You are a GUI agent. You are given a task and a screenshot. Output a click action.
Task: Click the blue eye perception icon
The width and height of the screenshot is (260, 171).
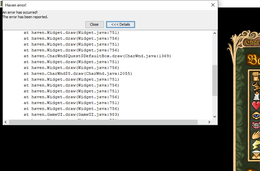[256, 115]
